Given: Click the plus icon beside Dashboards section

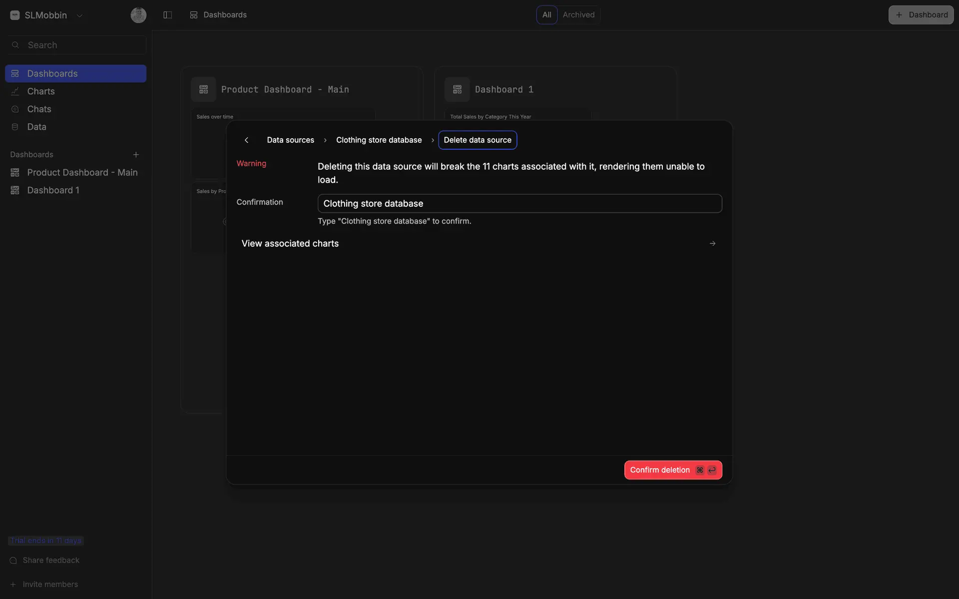Looking at the screenshot, I should pyautogui.click(x=136, y=155).
